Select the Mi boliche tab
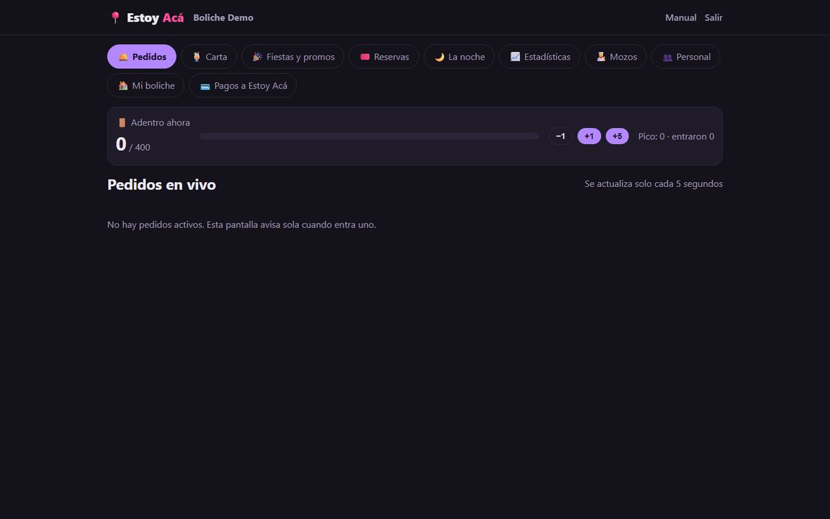The height and width of the screenshot is (519, 830). pyautogui.click(x=146, y=86)
